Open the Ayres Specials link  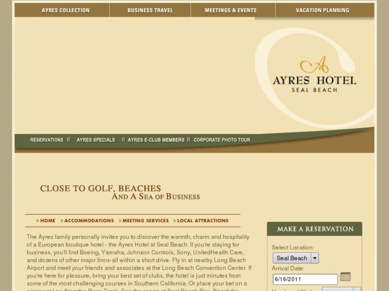pos(96,140)
